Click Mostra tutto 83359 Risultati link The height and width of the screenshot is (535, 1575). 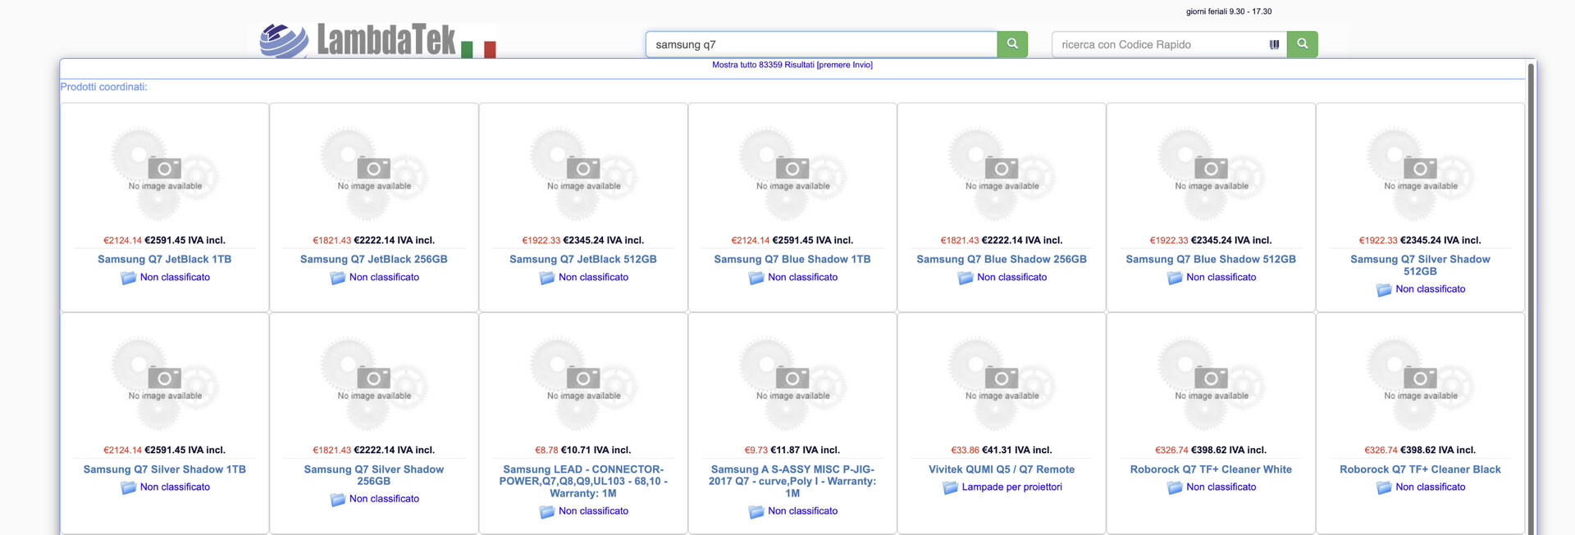[x=792, y=65]
